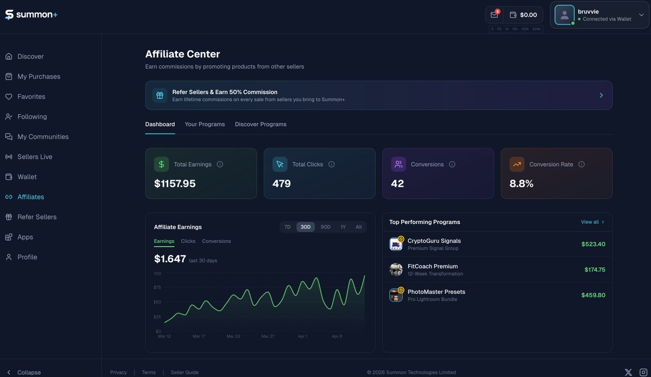Screen dimensions: 651x377
Task: Open Following user icon in sidebar
Action: (x=9, y=117)
